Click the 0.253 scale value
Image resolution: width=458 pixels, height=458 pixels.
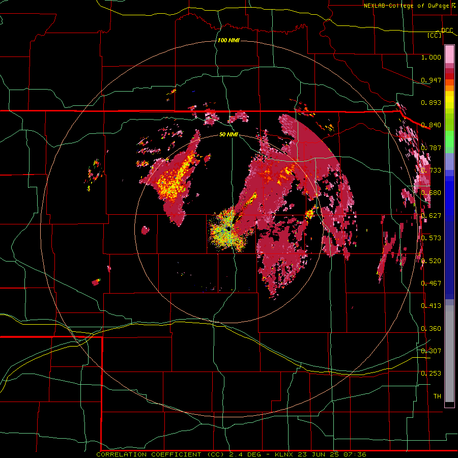431,374
